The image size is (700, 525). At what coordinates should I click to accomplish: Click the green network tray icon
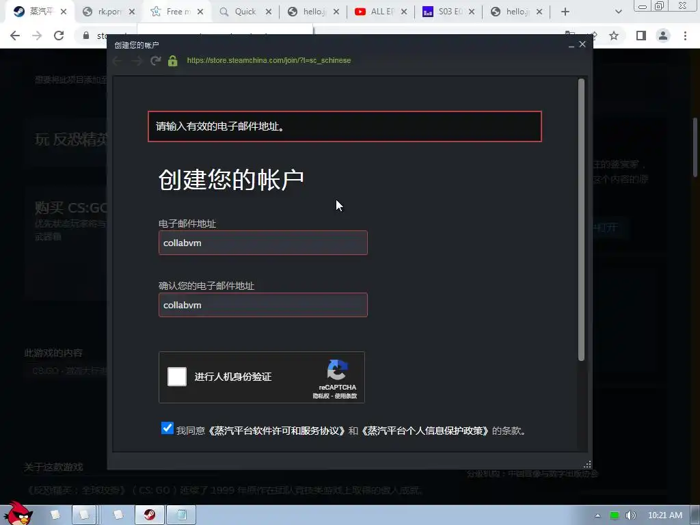[x=615, y=515]
